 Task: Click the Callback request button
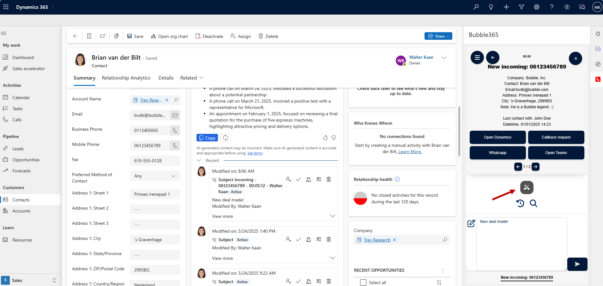tap(556, 137)
